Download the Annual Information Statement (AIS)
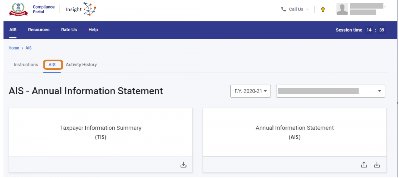Viewport: 399px width, 178px height. (377, 165)
